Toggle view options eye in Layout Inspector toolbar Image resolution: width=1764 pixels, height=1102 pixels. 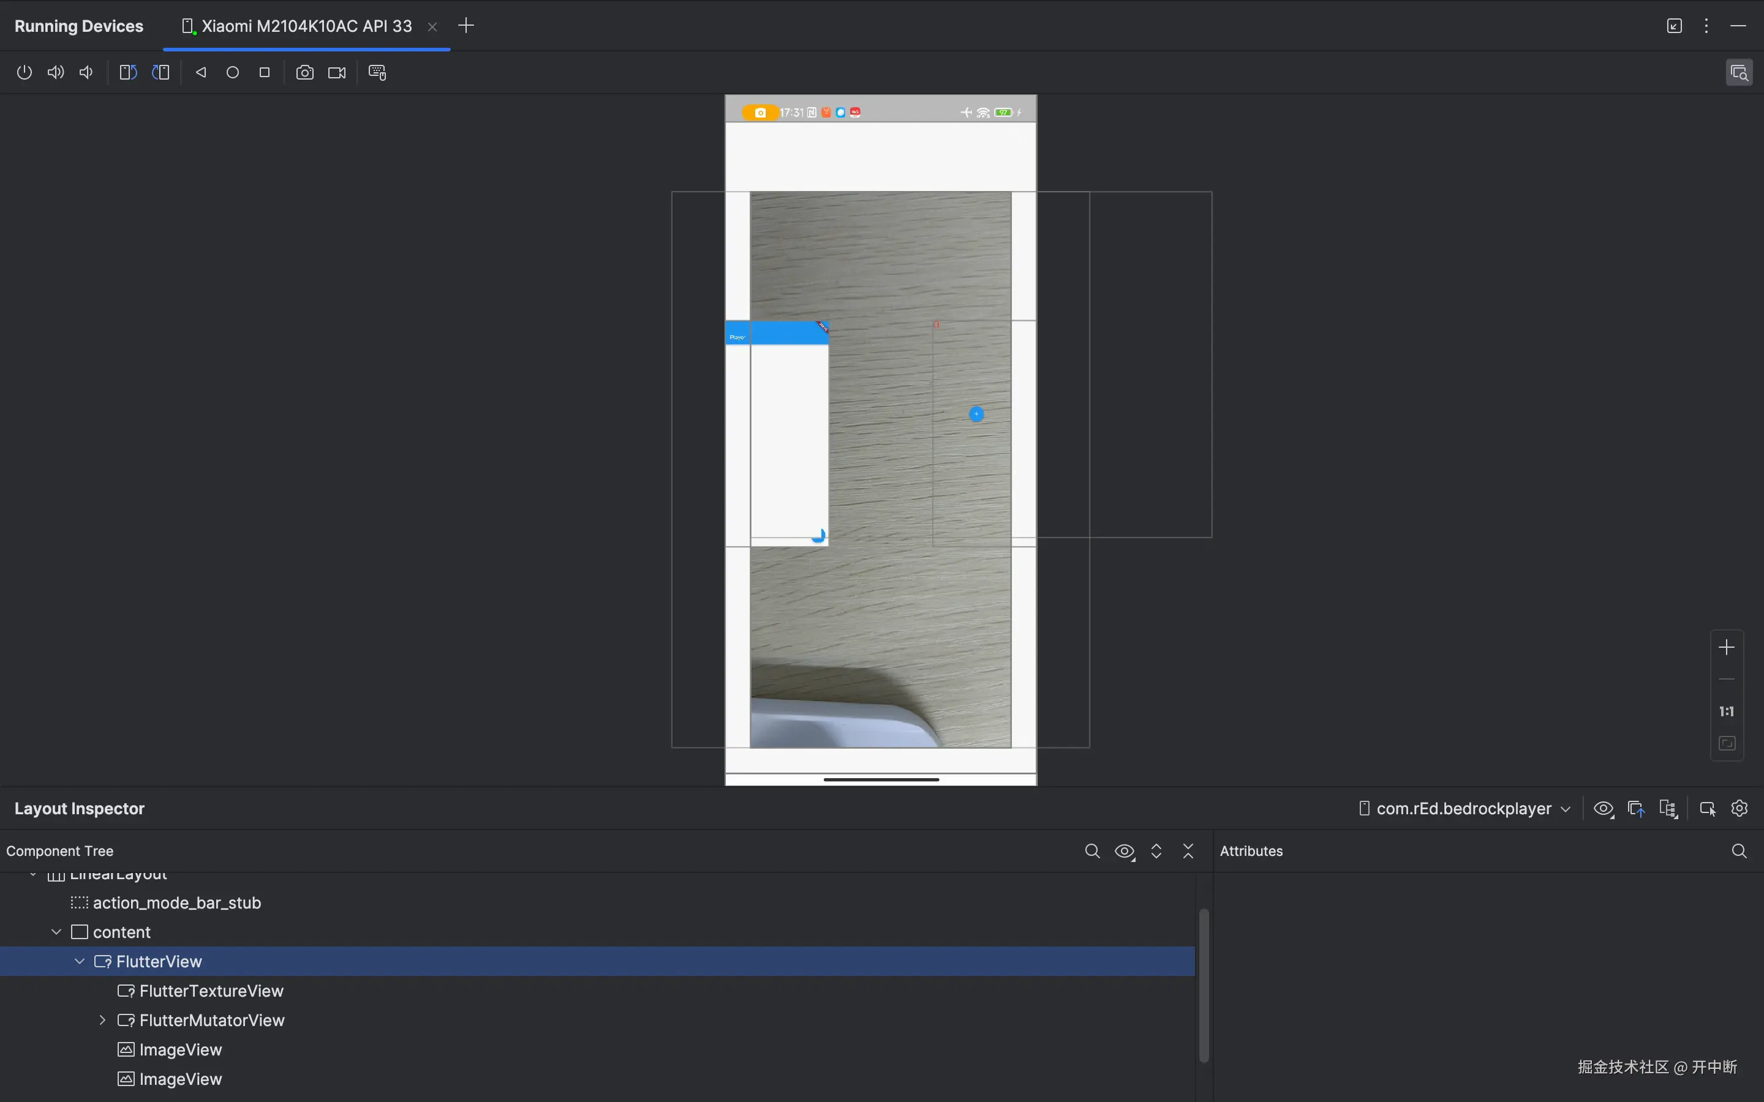1603,808
